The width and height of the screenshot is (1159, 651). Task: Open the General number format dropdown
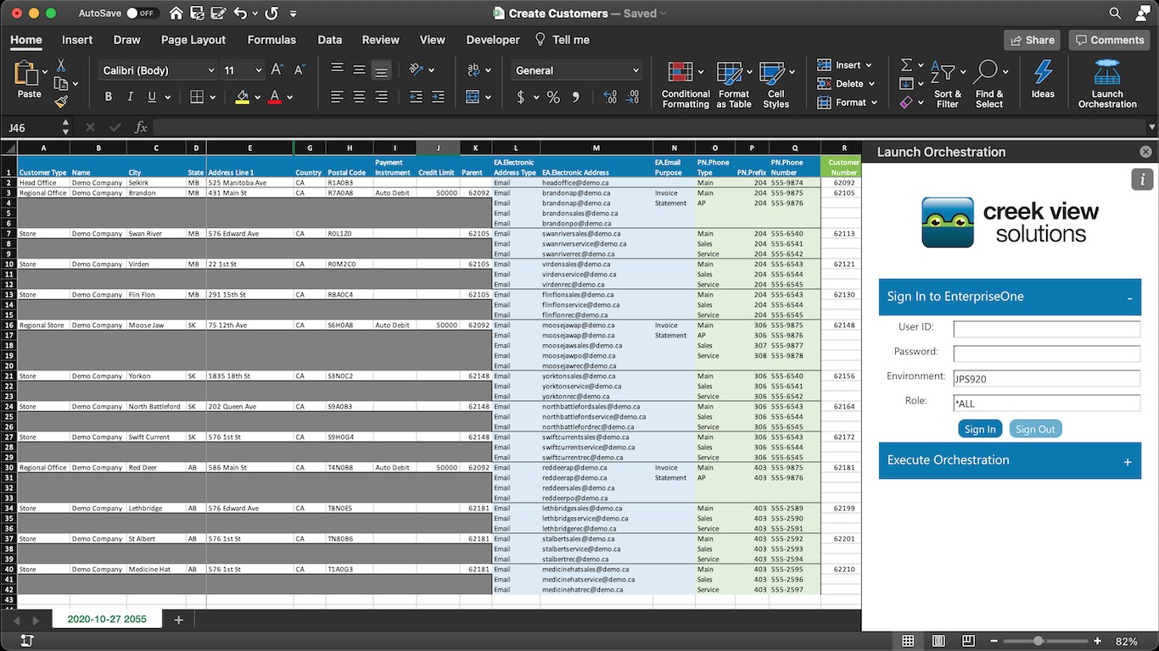[x=635, y=70]
